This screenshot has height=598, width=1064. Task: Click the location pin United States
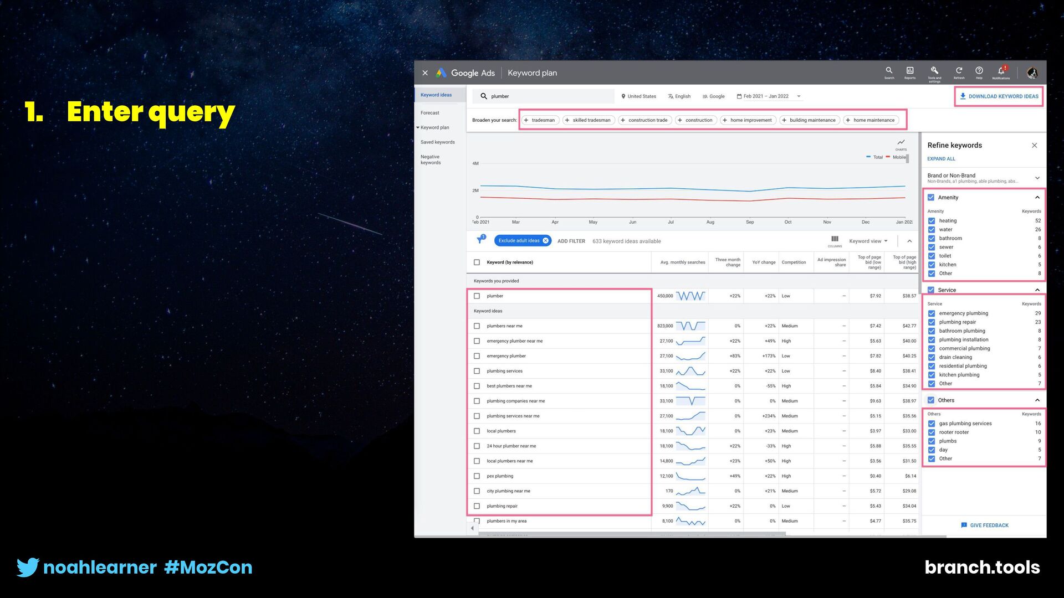638,96
